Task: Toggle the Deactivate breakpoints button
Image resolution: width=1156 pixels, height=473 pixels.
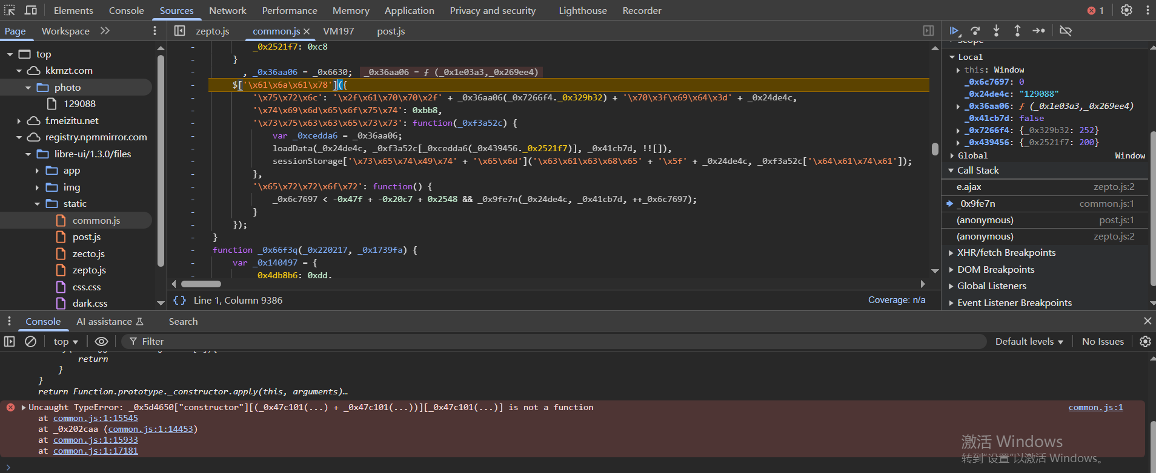Action: tap(1066, 31)
